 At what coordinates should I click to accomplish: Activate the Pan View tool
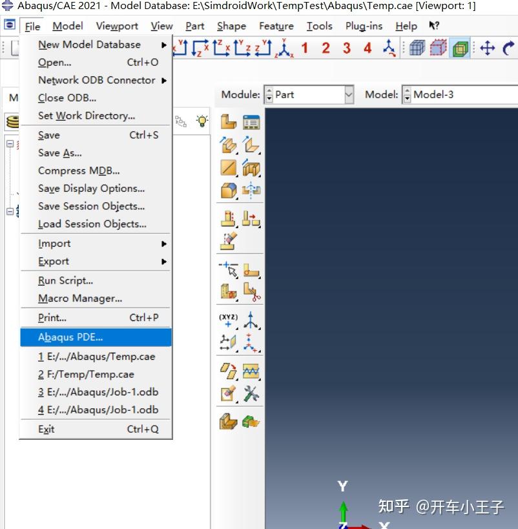pyautogui.click(x=487, y=48)
